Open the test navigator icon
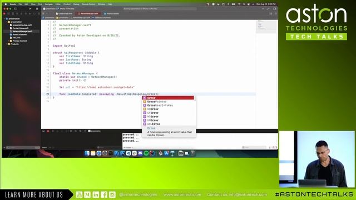356x200 pixels. pos(26,13)
